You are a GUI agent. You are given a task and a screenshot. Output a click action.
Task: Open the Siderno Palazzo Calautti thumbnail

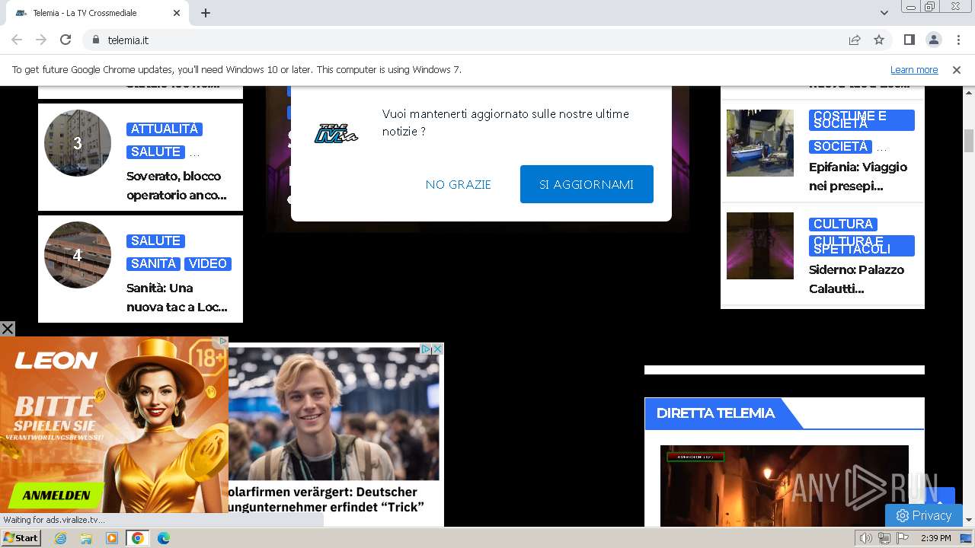(x=760, y=246)
